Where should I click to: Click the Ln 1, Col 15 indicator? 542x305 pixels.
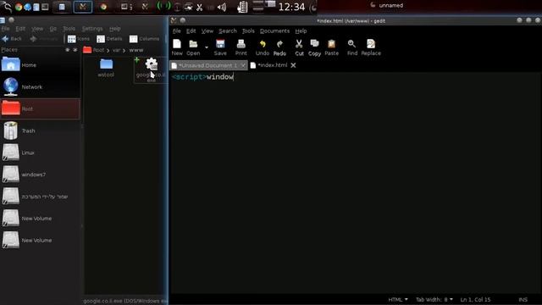pyautogui.click(x=475, y=299)
